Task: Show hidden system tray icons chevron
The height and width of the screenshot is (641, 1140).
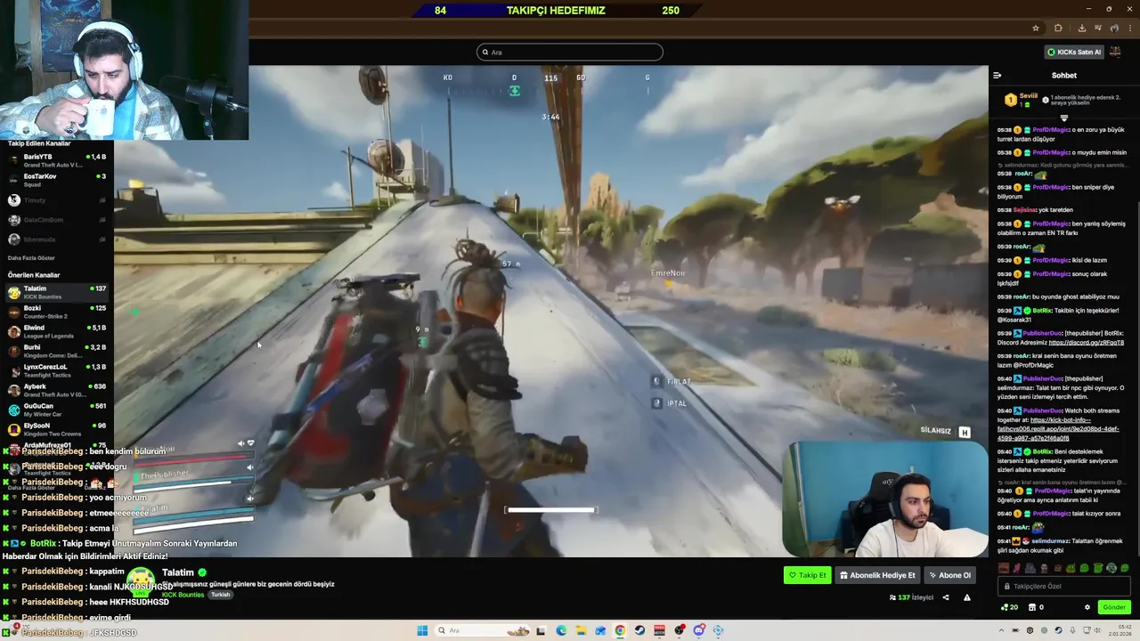Action: pyautogui.click(x=999, y=630)
